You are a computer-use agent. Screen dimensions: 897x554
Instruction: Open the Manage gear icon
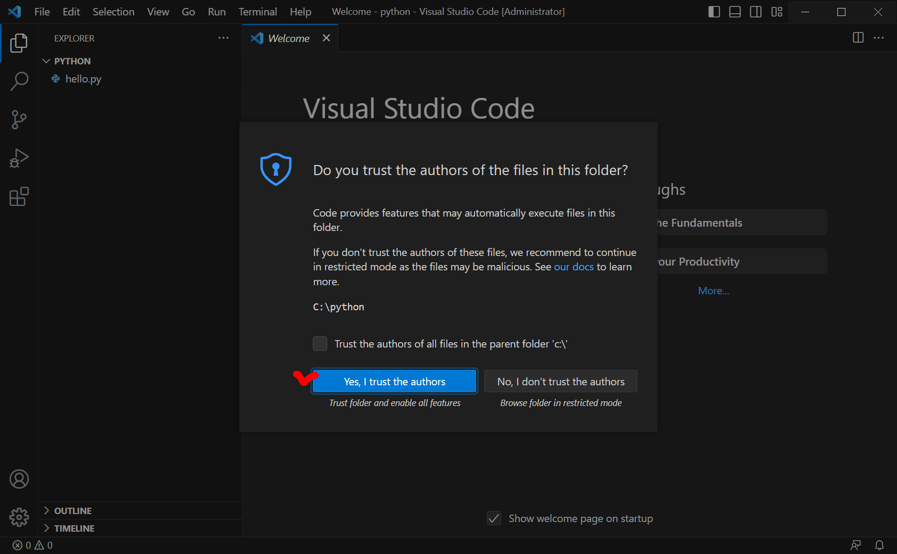(x=19, y=517)
